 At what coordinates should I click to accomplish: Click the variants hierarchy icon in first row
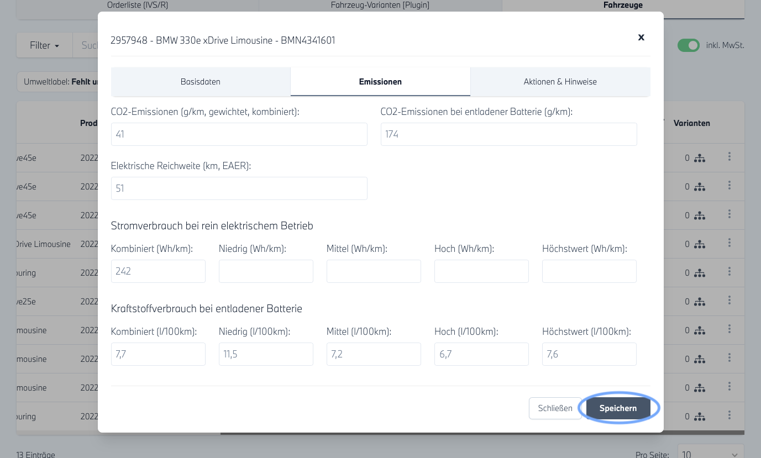[700, 158]
